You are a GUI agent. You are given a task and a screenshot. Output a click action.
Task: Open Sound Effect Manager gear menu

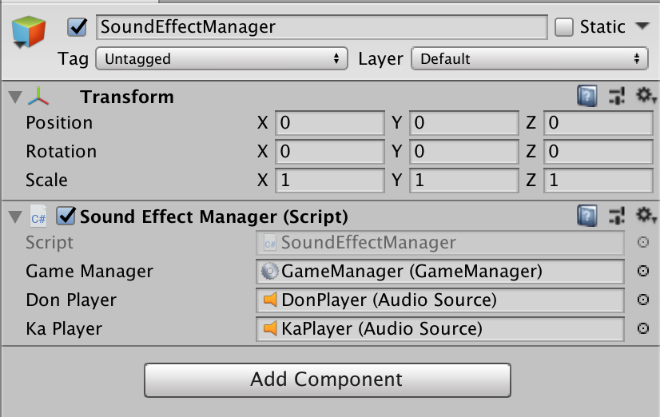[x=646, y=216]
